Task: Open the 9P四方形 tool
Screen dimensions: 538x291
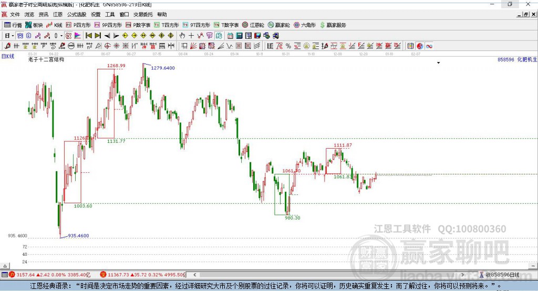Action: point(108,25)
